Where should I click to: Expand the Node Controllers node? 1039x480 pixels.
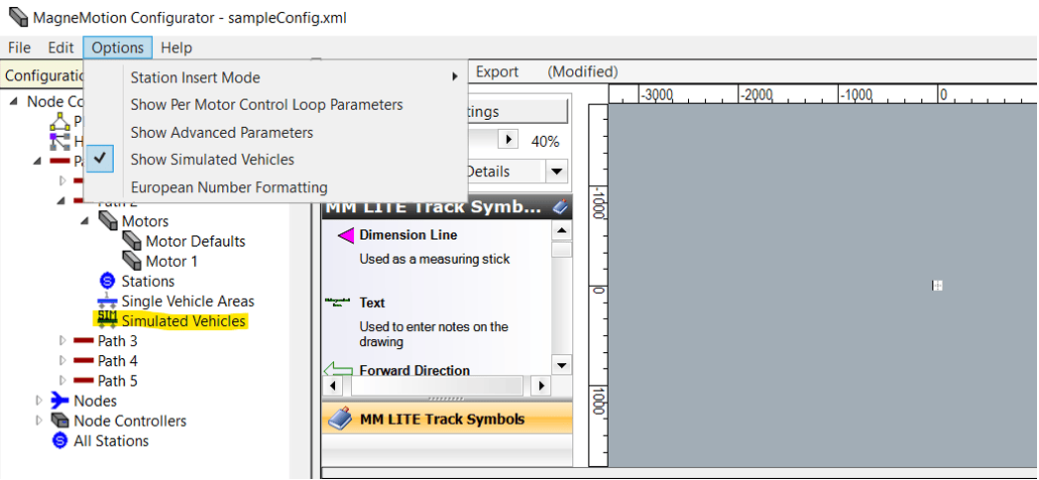[39, 420]
